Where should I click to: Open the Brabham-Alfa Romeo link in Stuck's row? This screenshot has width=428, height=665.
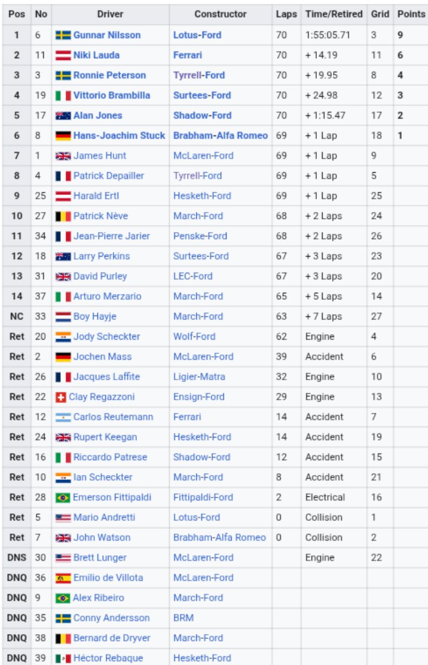click(221, 136)
